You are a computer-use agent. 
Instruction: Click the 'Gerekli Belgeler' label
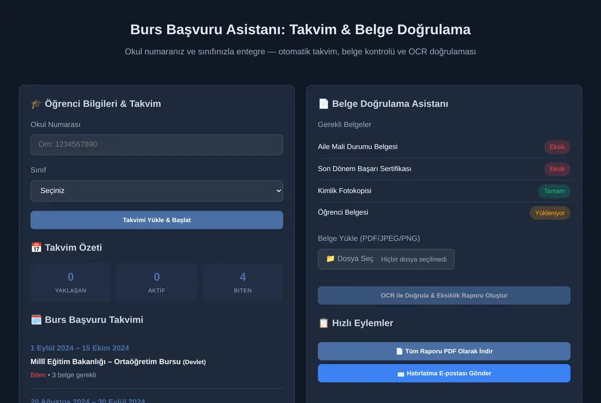(345, 124)
